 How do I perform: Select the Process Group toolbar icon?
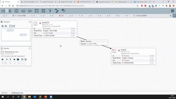coord(37,11)
